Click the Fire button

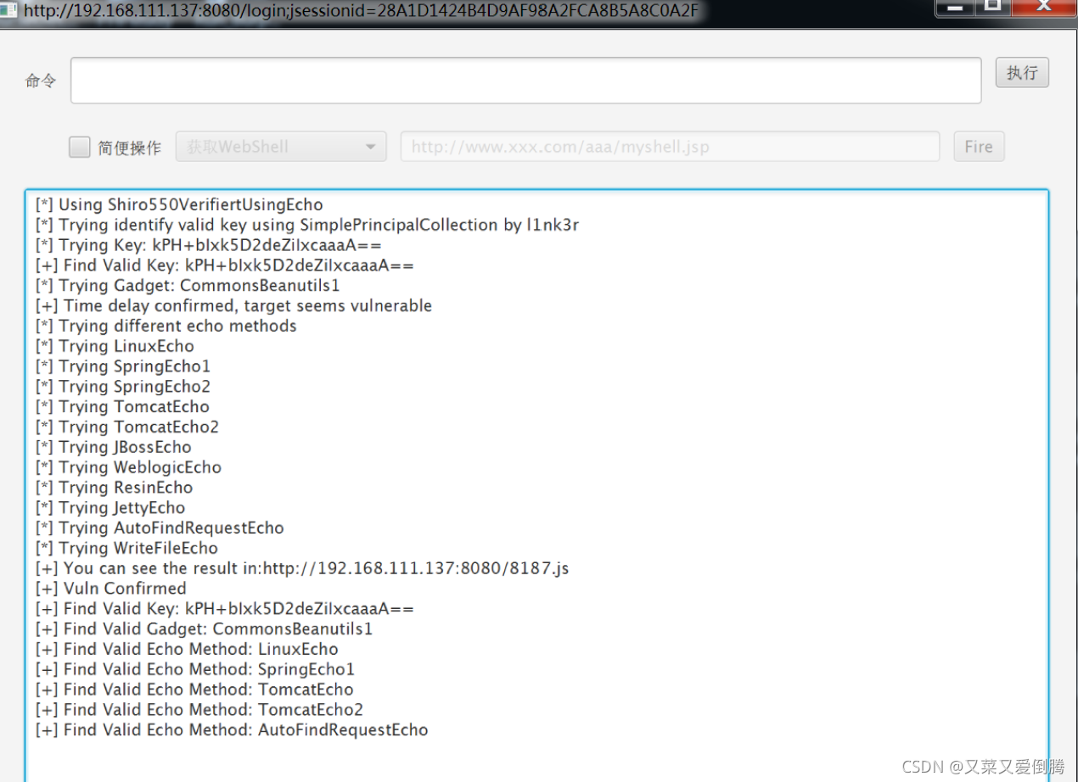pos(979,147)
